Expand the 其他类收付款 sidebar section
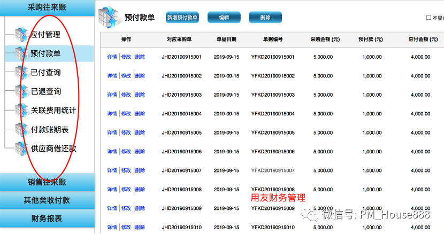444x234 pixels. [x=47, y=200]
